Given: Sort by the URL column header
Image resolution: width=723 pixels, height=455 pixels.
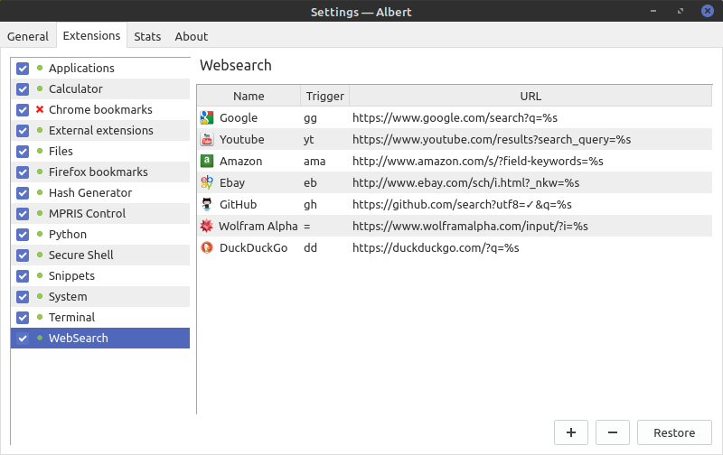Looking at the screenshot, I should click(x=531, y=96).
